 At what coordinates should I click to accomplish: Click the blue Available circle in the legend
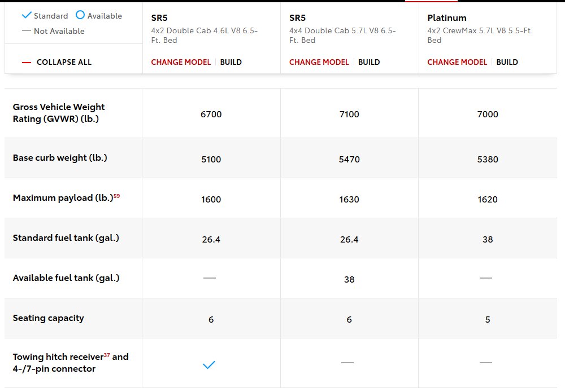(x=80, y=15)
